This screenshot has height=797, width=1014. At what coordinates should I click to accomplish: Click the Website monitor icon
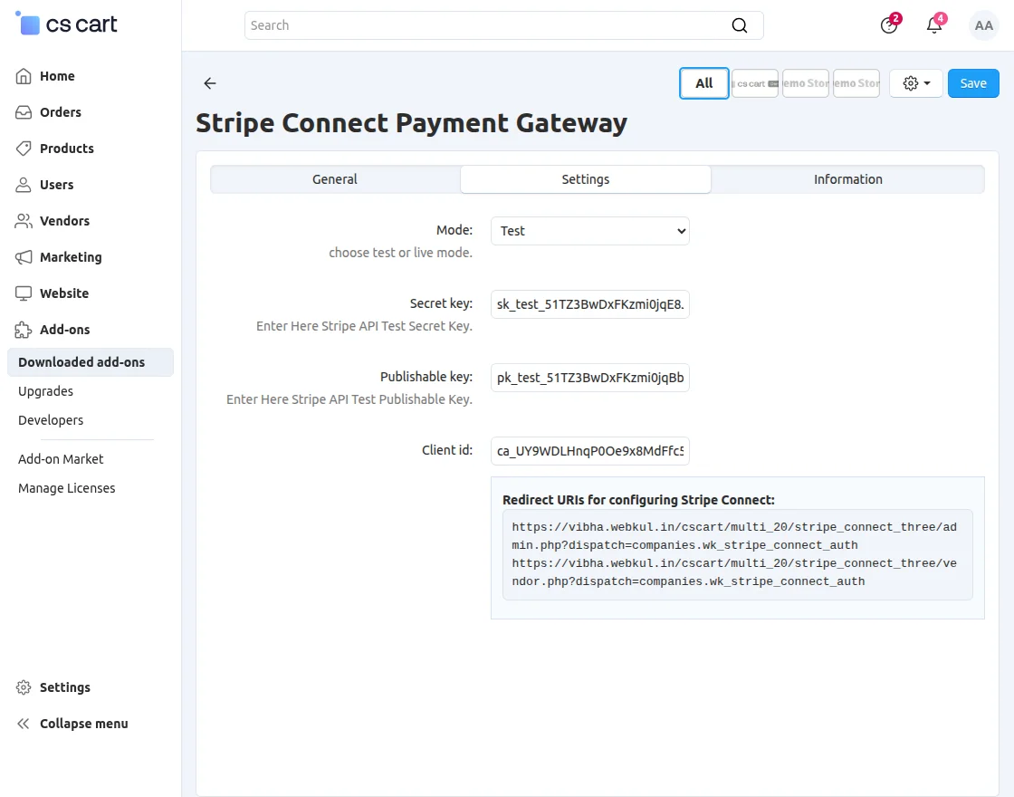tap(24, 293)
